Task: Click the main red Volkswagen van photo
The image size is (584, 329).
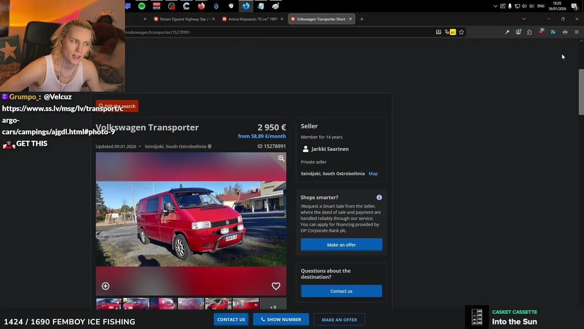Action: coord(191,224)
